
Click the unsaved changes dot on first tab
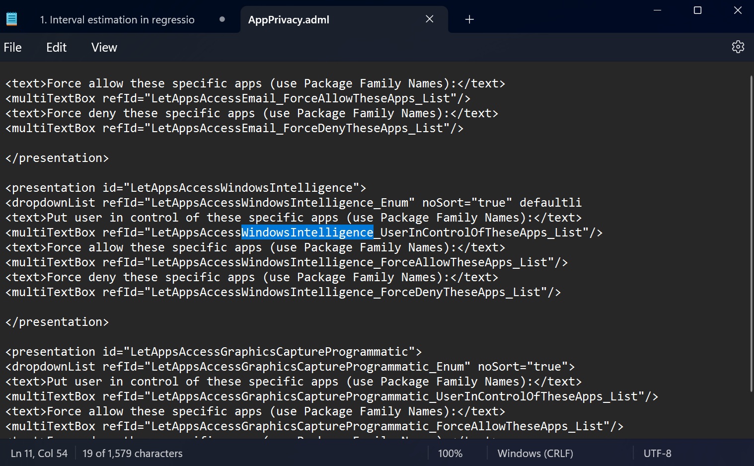[x=222, y=19]
